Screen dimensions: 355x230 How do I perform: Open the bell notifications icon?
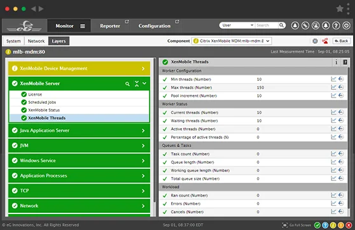(326, 25)
